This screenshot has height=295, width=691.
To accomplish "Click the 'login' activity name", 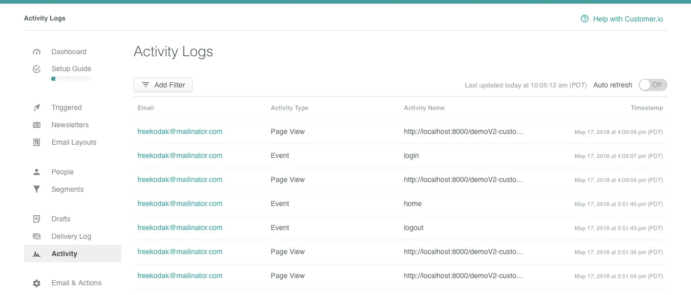I will click(411, 156).
